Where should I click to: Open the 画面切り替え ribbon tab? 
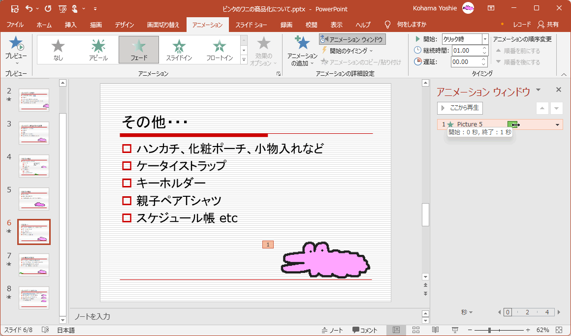pos(163,25)
